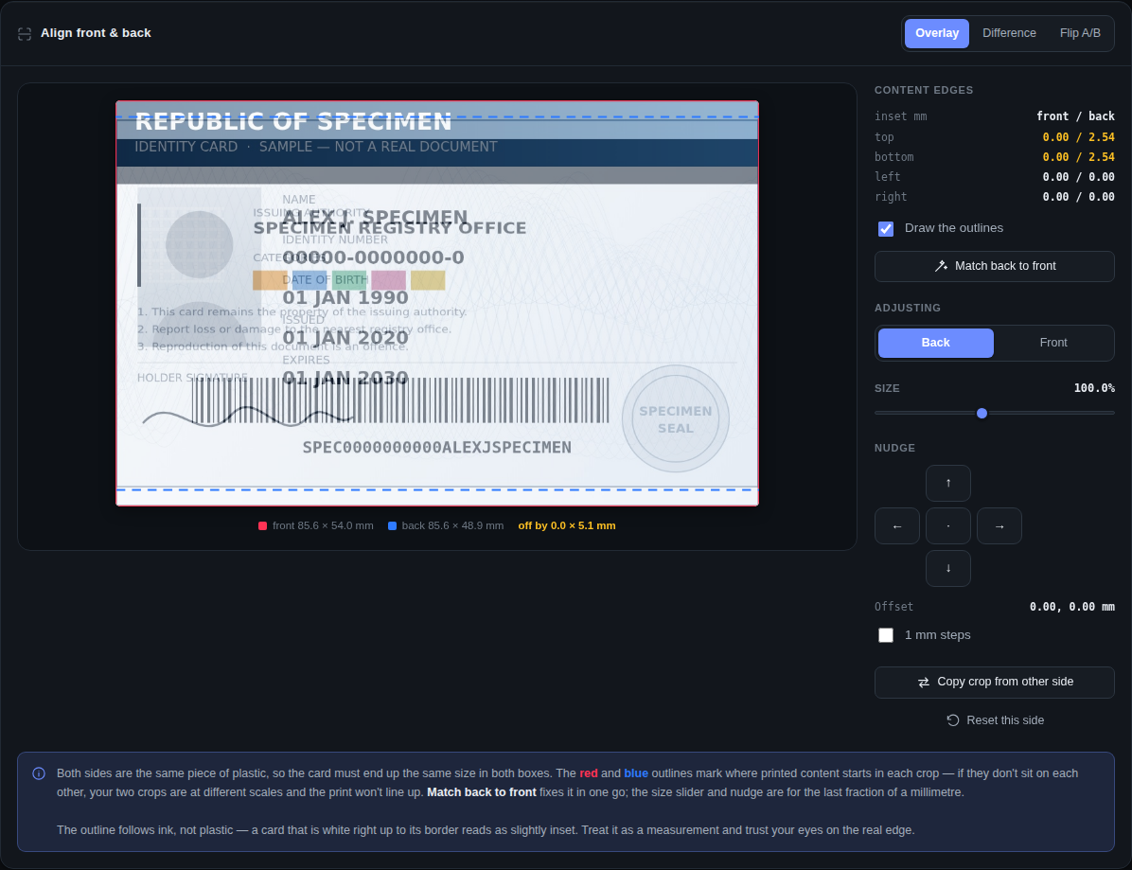Click the magic wand icon

(941, 266)
